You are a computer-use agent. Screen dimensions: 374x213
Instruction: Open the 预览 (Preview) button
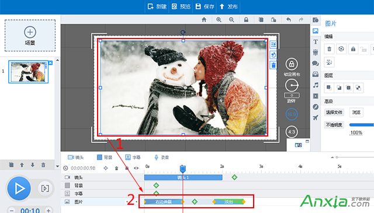pyautogui.click(x=181, y=6)
